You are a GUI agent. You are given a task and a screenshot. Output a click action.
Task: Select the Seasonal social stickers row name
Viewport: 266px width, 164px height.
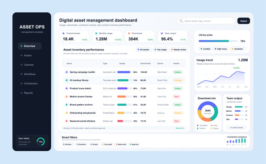(82, 121)
